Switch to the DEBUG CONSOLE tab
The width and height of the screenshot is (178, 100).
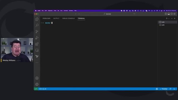click(x=68, y=18)
